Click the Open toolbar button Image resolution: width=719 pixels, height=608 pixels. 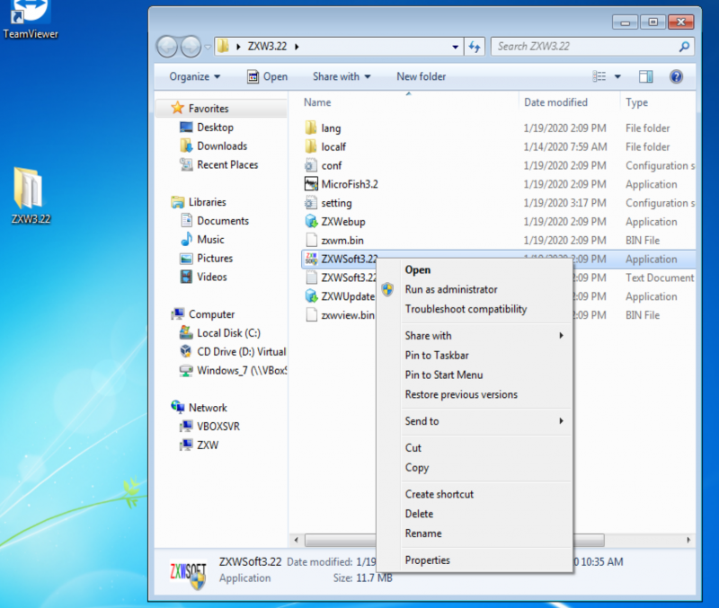coord(267,76)
